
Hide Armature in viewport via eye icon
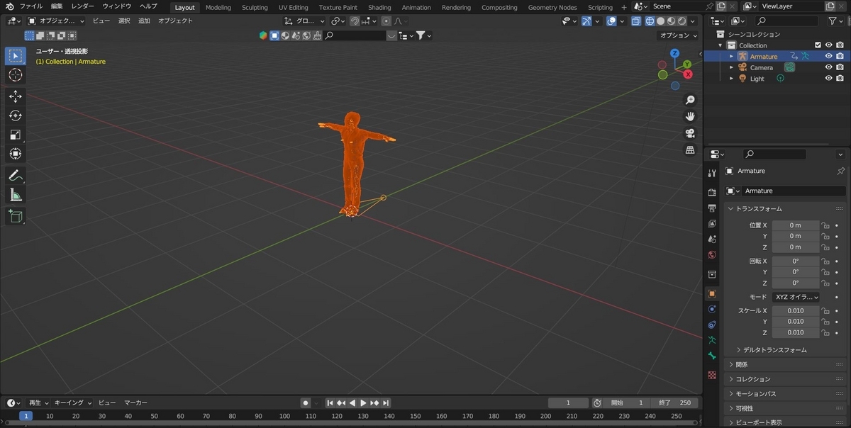(828, 57)
